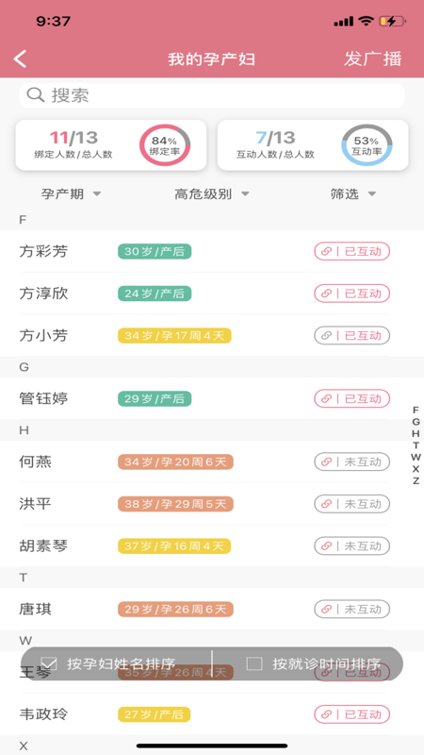Tap gray link icon beside 方小芳
Viewport: 424px width, 755px height.
(326, 336)
